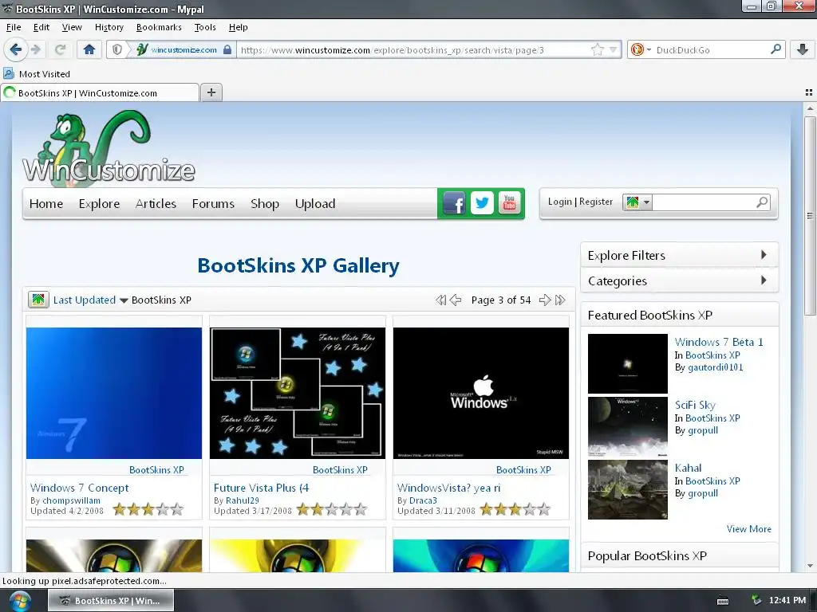Click the padlock site security icon
The height and width of the screenshot is (612, 817).
pos(227,49)
